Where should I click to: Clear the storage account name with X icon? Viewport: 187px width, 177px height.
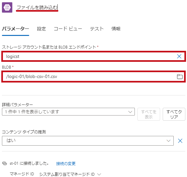tap(179, 56)
